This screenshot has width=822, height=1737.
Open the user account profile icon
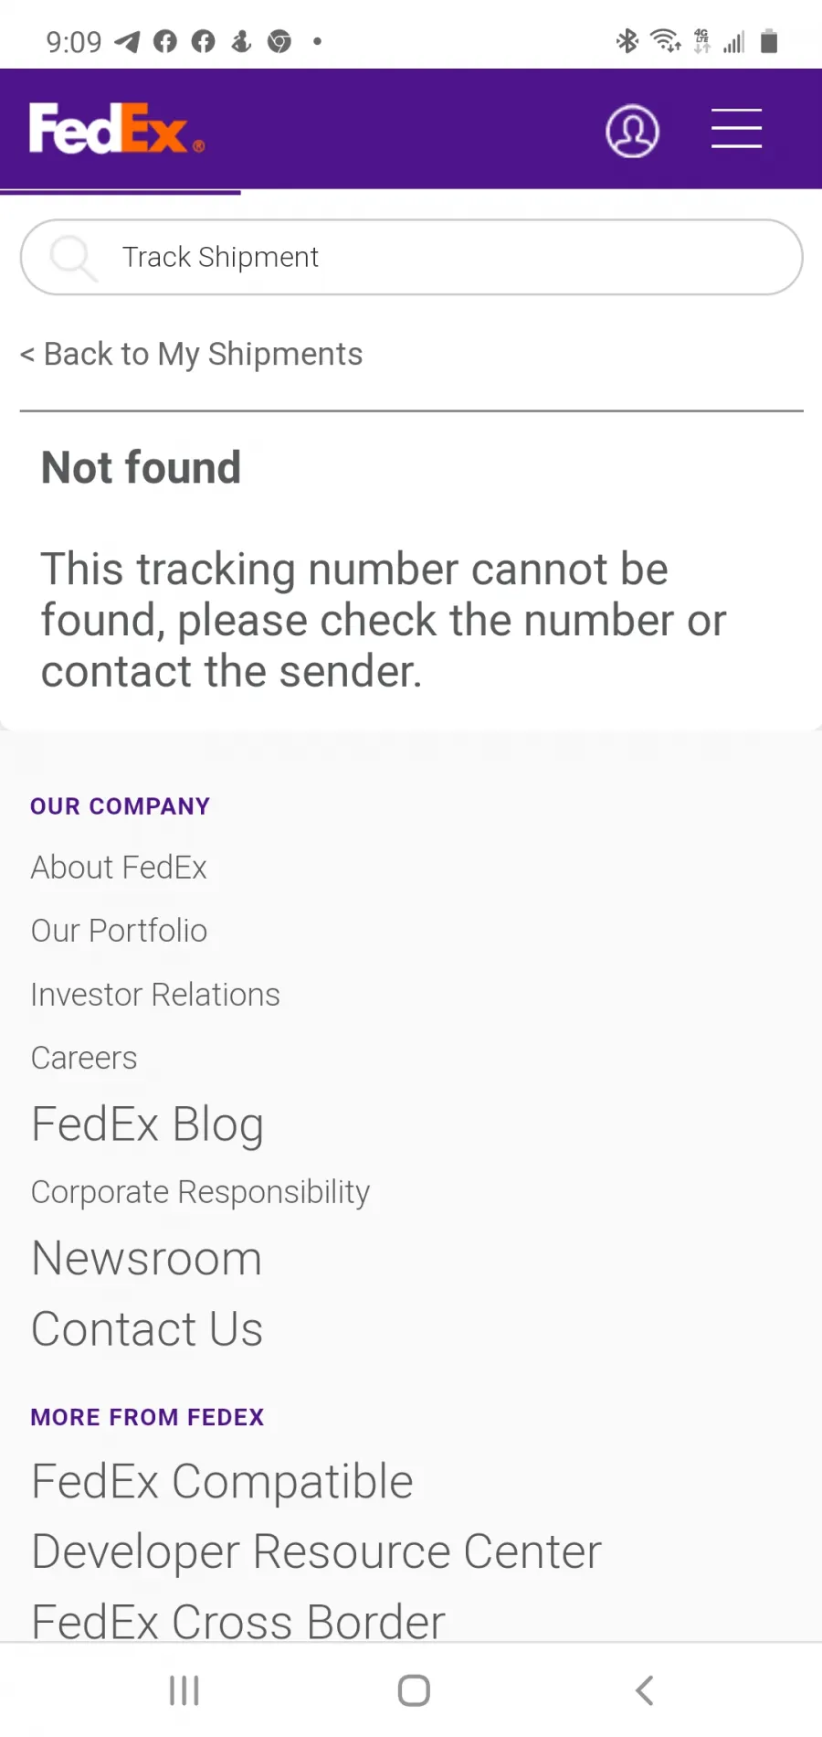(632, 131)
